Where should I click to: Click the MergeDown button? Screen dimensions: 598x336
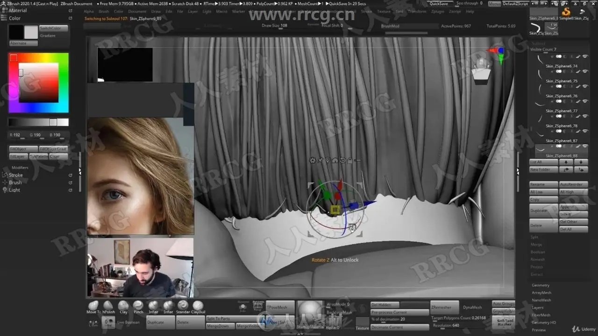point(220,326)
